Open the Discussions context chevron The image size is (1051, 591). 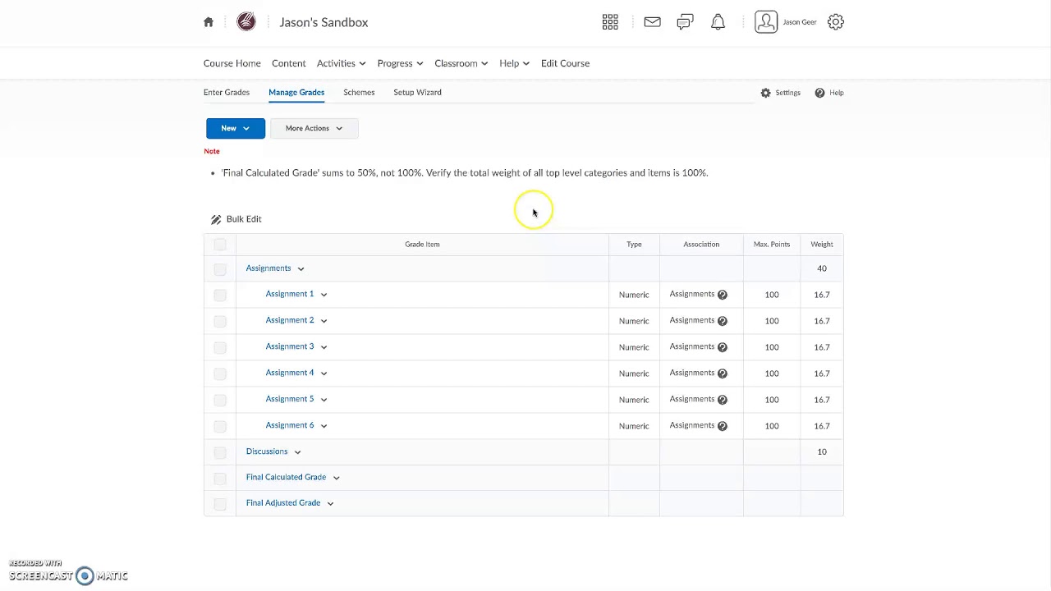click(297, 451)
